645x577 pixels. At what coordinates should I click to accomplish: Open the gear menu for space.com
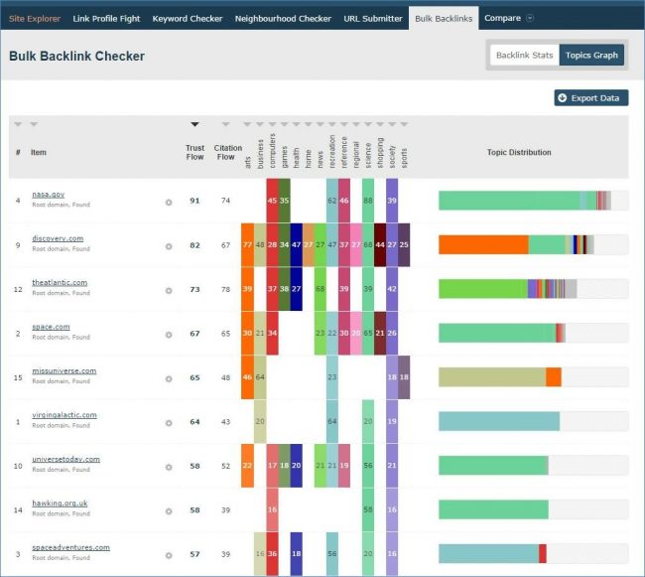(x=169, y=335)
